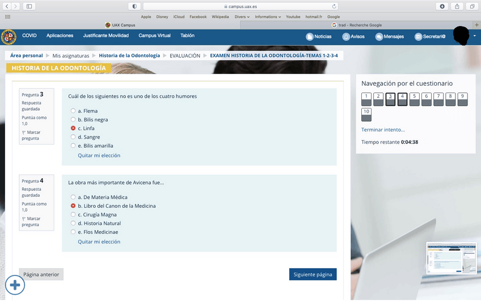Open Youtube bookmark
The image size is (481, 301).
pos(293,16)
